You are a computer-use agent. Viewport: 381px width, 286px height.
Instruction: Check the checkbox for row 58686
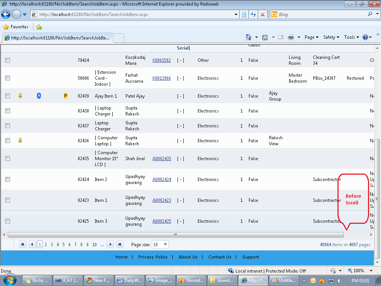tap(8, 78)
